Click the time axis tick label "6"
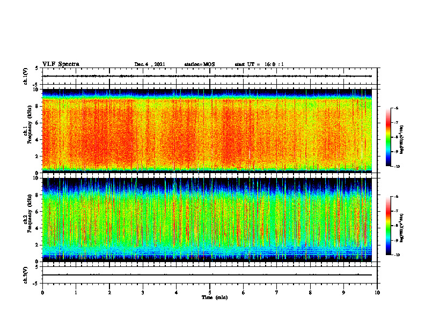 [x=244, y=293]
